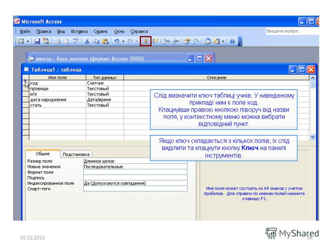The width and height of the screenshot is (332, 249).
Task: Click data type 'Текстовый' in стать row
Action: [x=105, y=105]
